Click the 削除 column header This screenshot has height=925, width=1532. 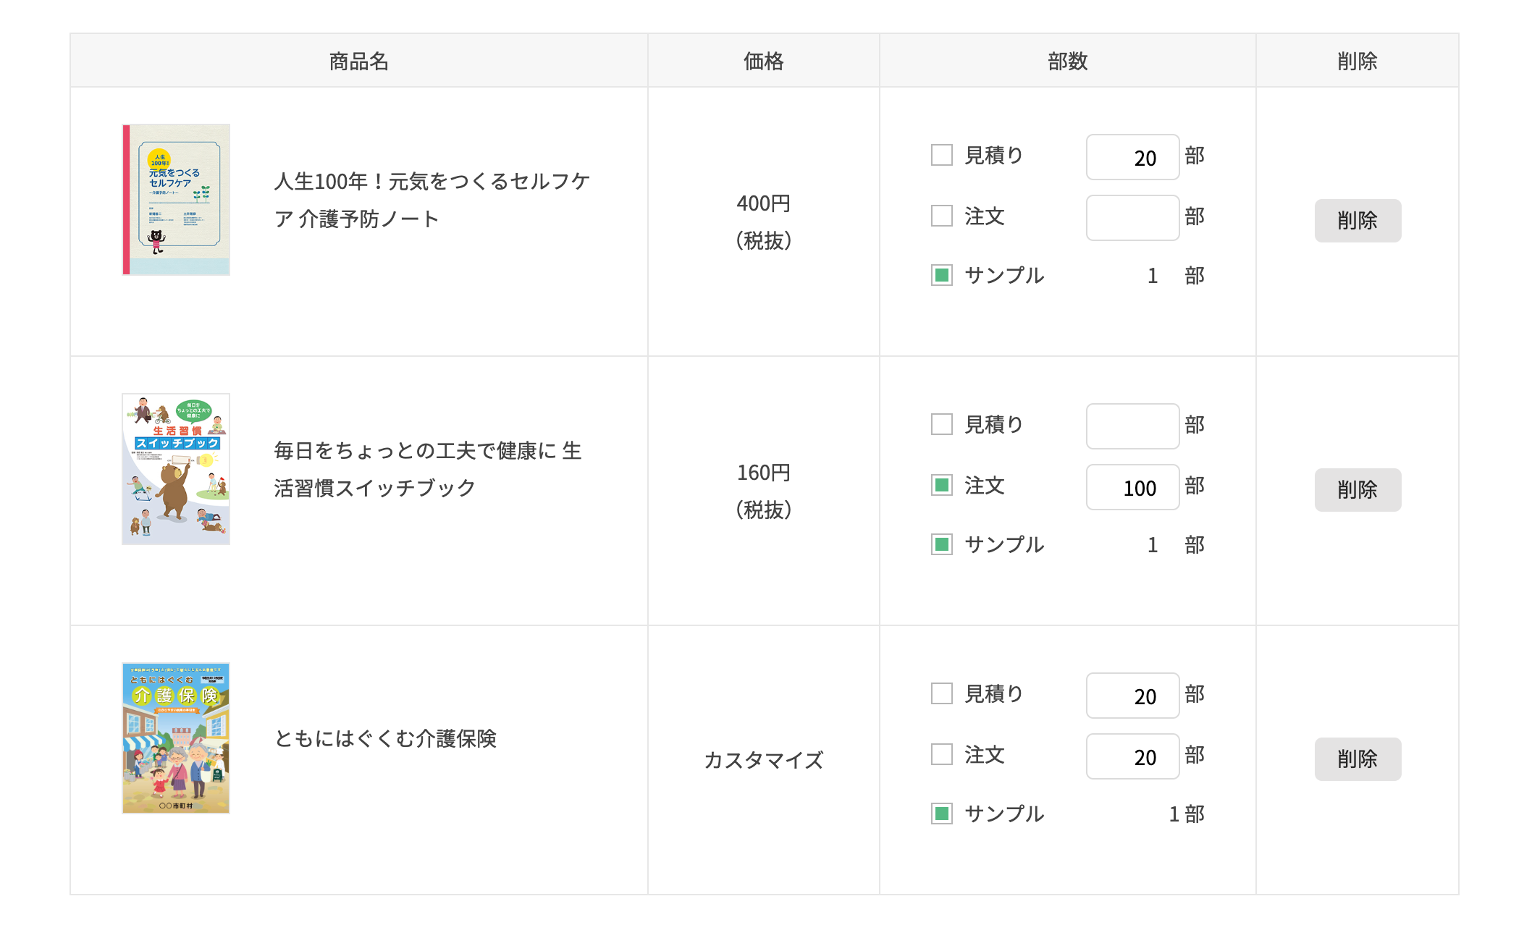coord(1358,61)
